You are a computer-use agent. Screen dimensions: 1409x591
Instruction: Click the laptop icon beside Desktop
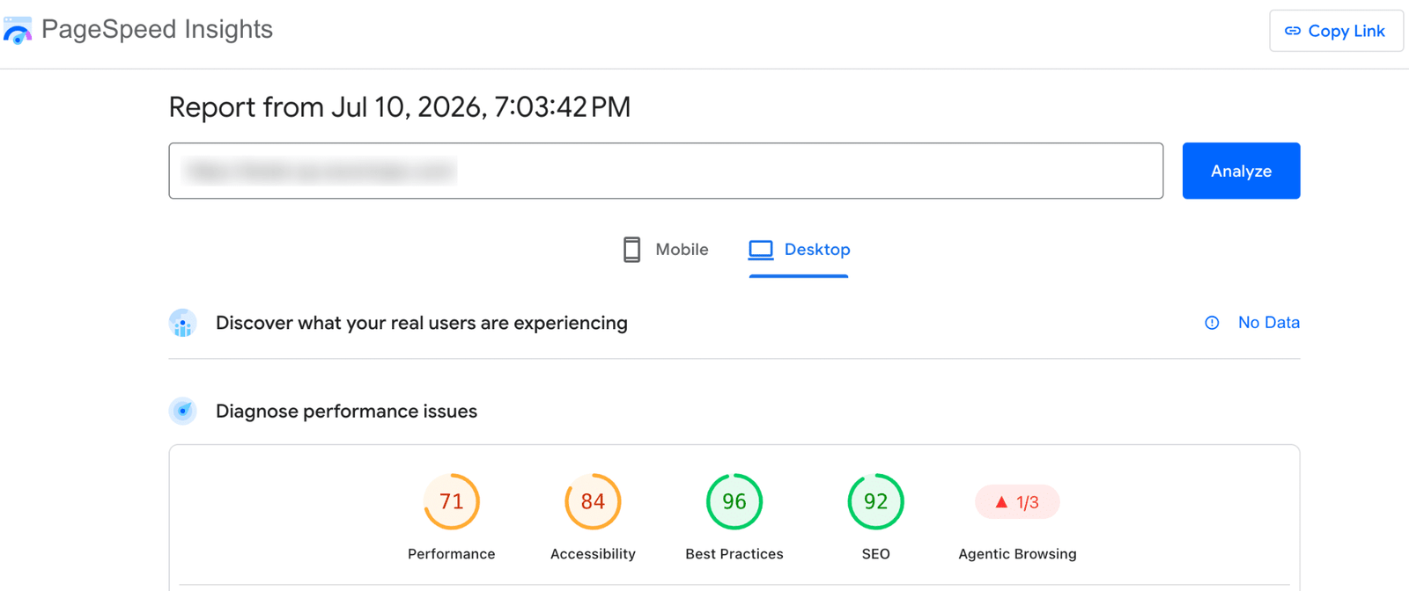[761, 250]
